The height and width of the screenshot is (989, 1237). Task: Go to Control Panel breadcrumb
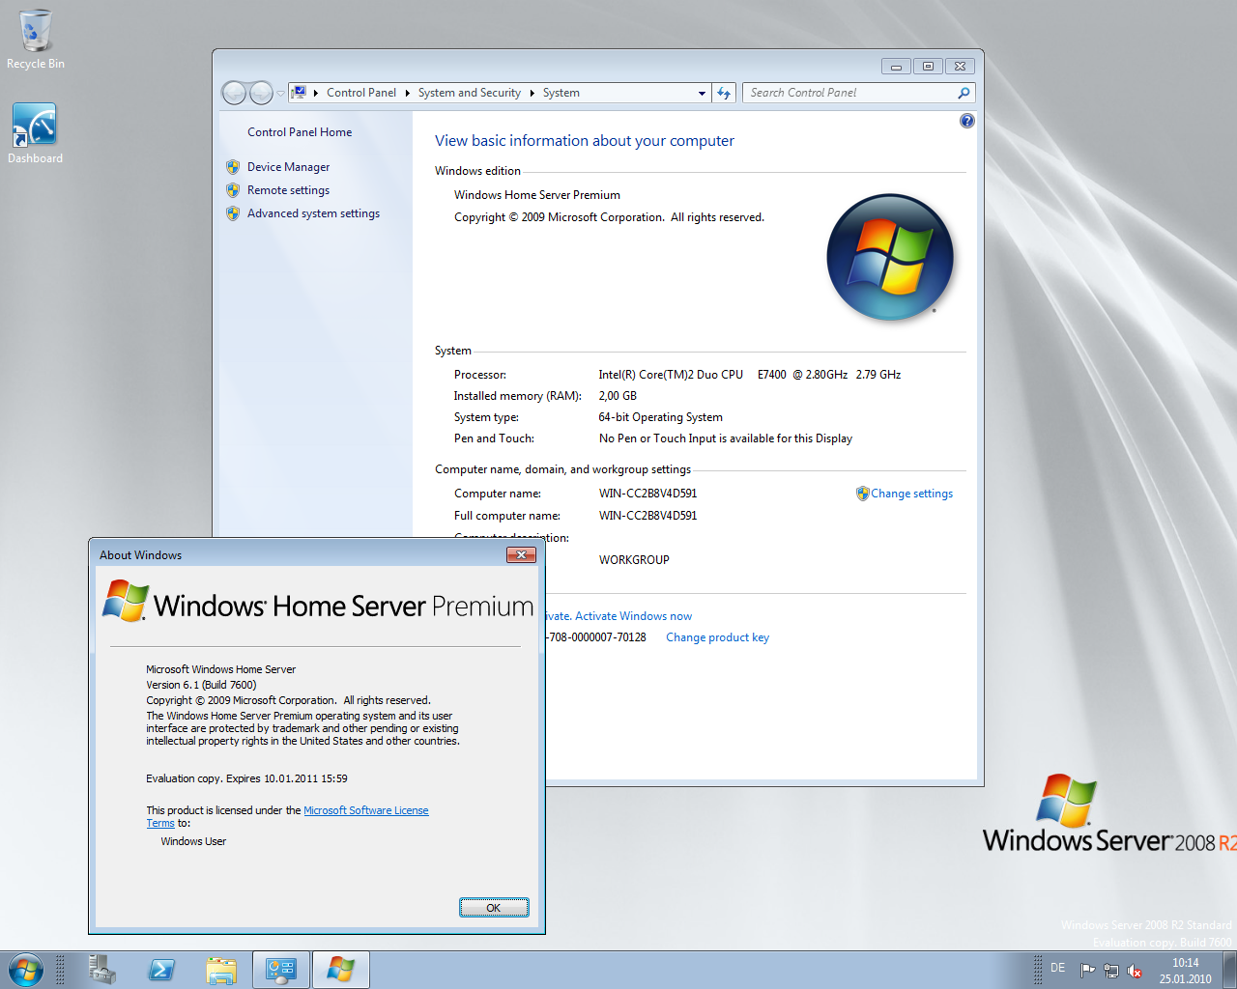361,93
